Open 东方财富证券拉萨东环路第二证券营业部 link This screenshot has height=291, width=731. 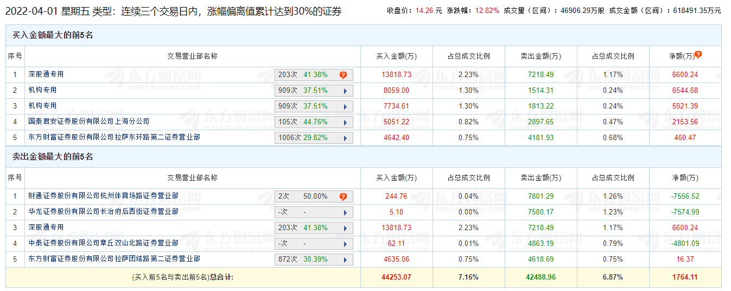(x=115, y=137)
